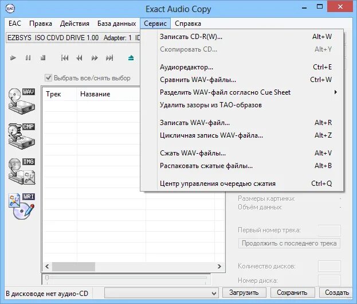The image size is (357, 304).
Task: Toggle the select all/deselect checkbox
Action: pyautogui.click(x=48, y=78)
